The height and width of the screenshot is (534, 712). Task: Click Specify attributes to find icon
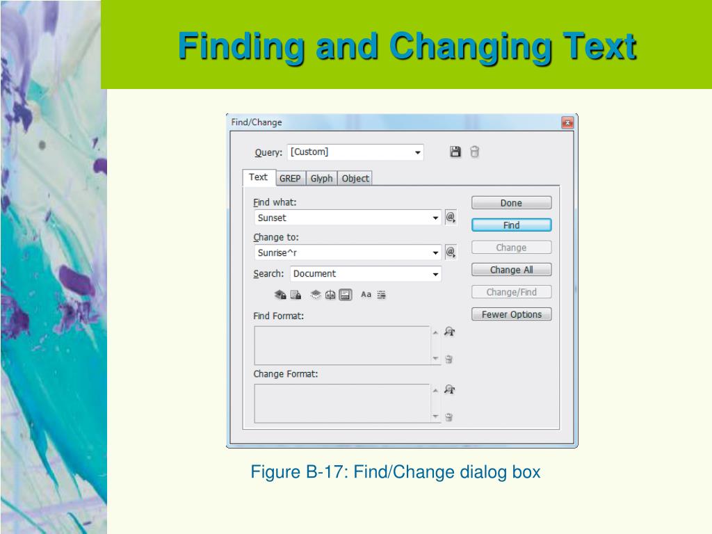pos(450,332)
